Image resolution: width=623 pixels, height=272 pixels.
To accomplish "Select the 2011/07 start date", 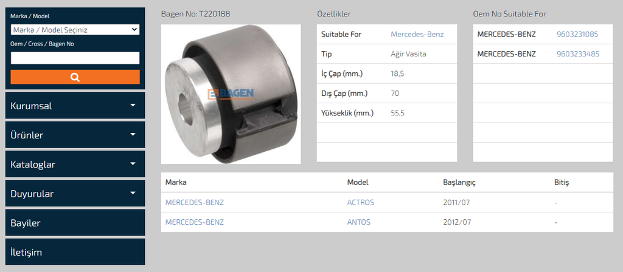I will (456, 202).
